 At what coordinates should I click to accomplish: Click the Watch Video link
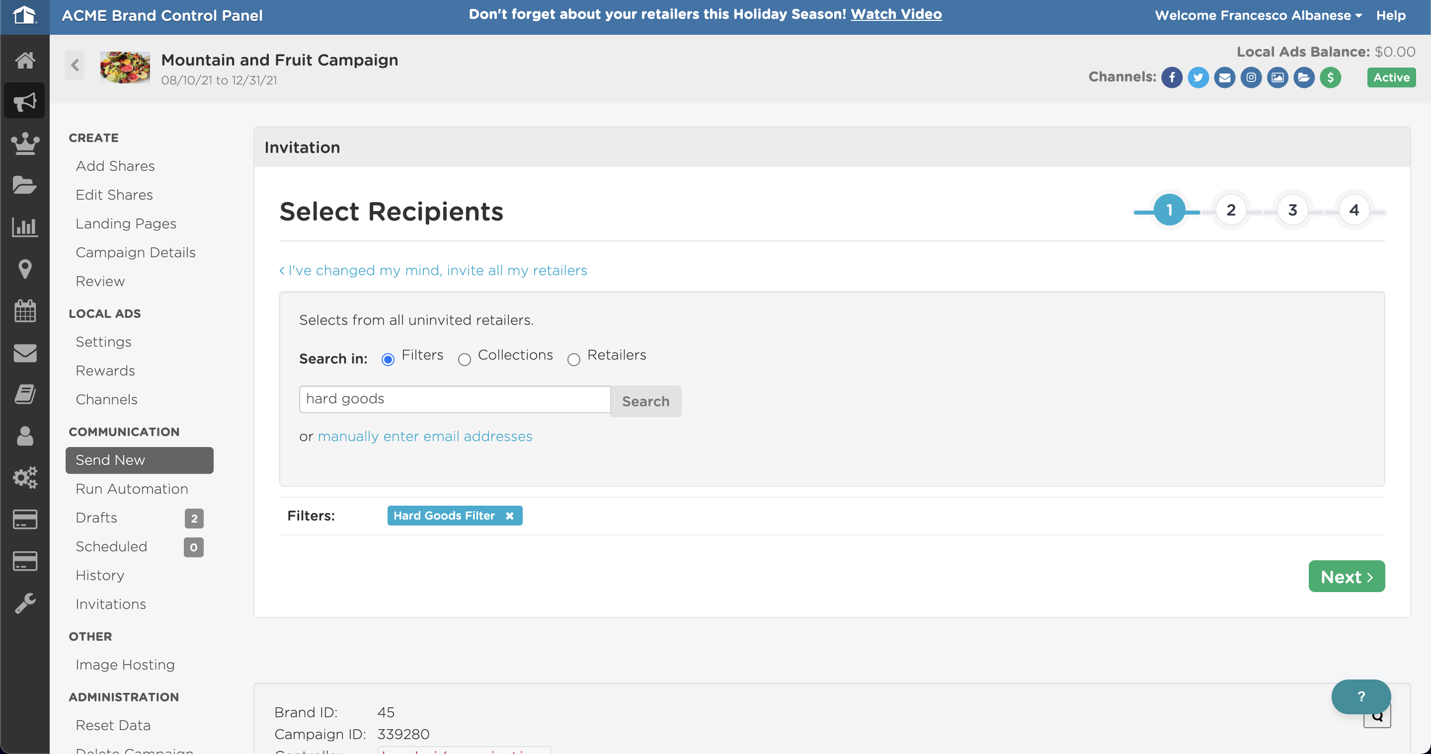coord(896,14)
